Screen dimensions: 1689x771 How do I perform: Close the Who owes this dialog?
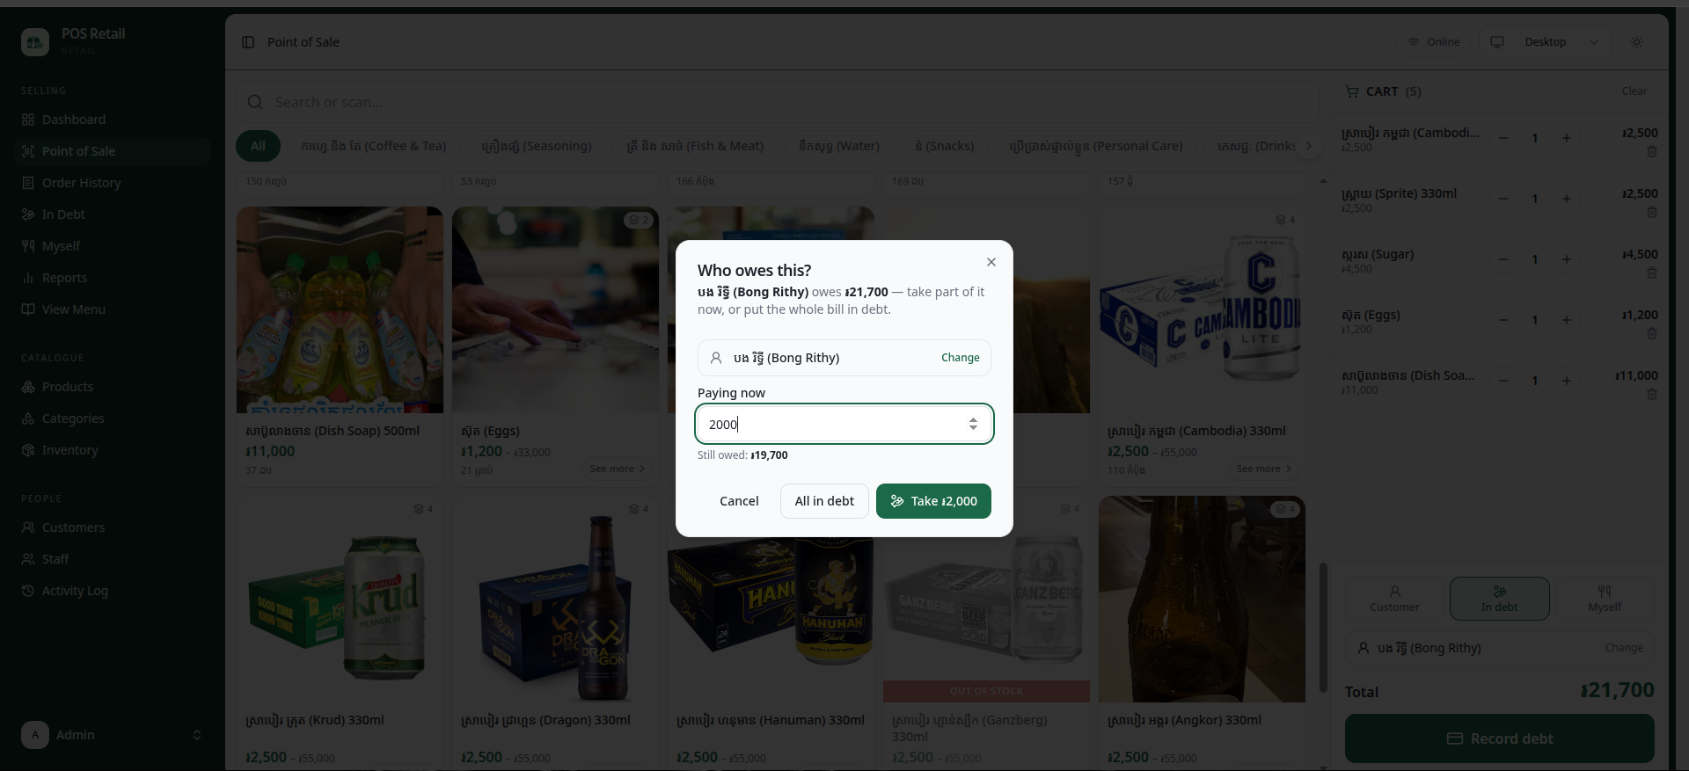point(991,262)
